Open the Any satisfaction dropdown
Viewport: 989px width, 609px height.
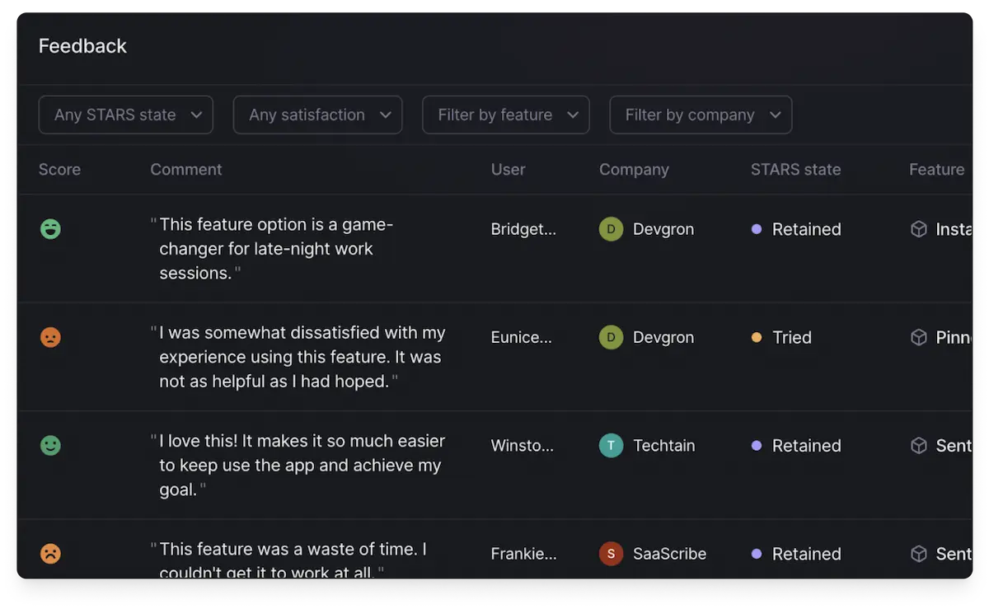(317, 115)
